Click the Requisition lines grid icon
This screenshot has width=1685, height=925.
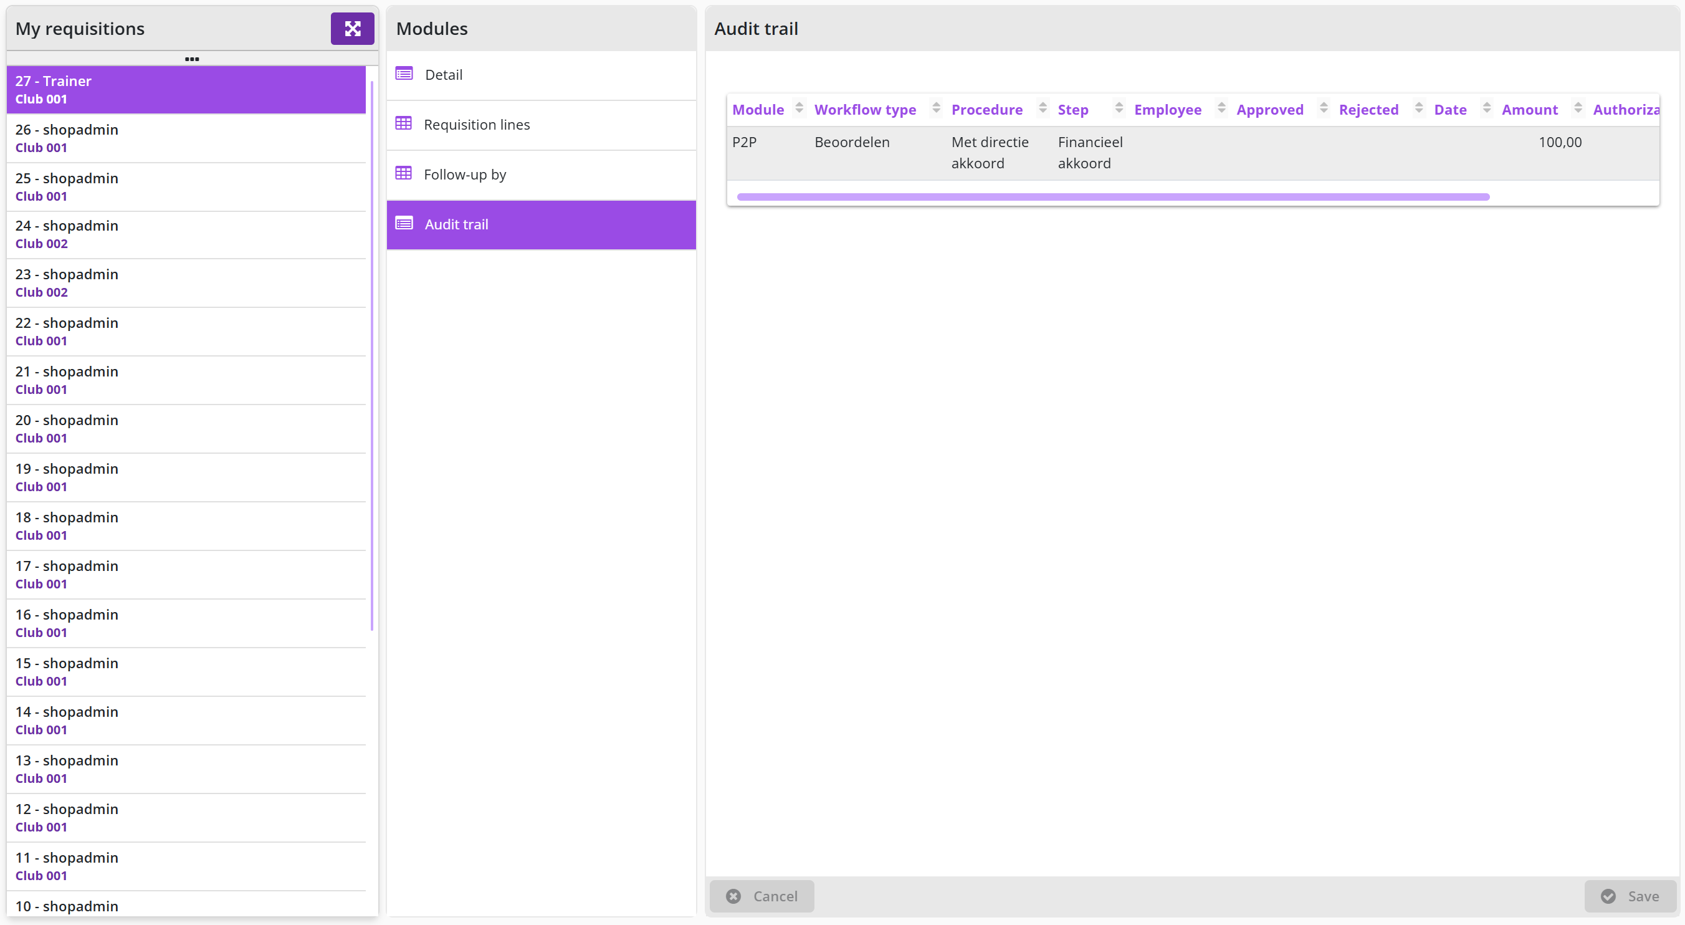coord(404,123)
